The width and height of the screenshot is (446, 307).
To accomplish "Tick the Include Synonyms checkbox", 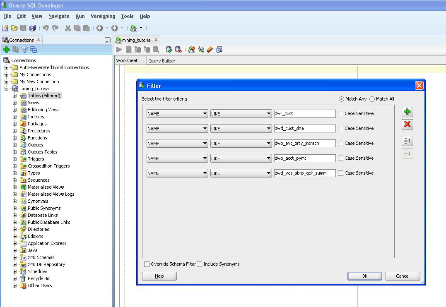I will click(199, 264).
